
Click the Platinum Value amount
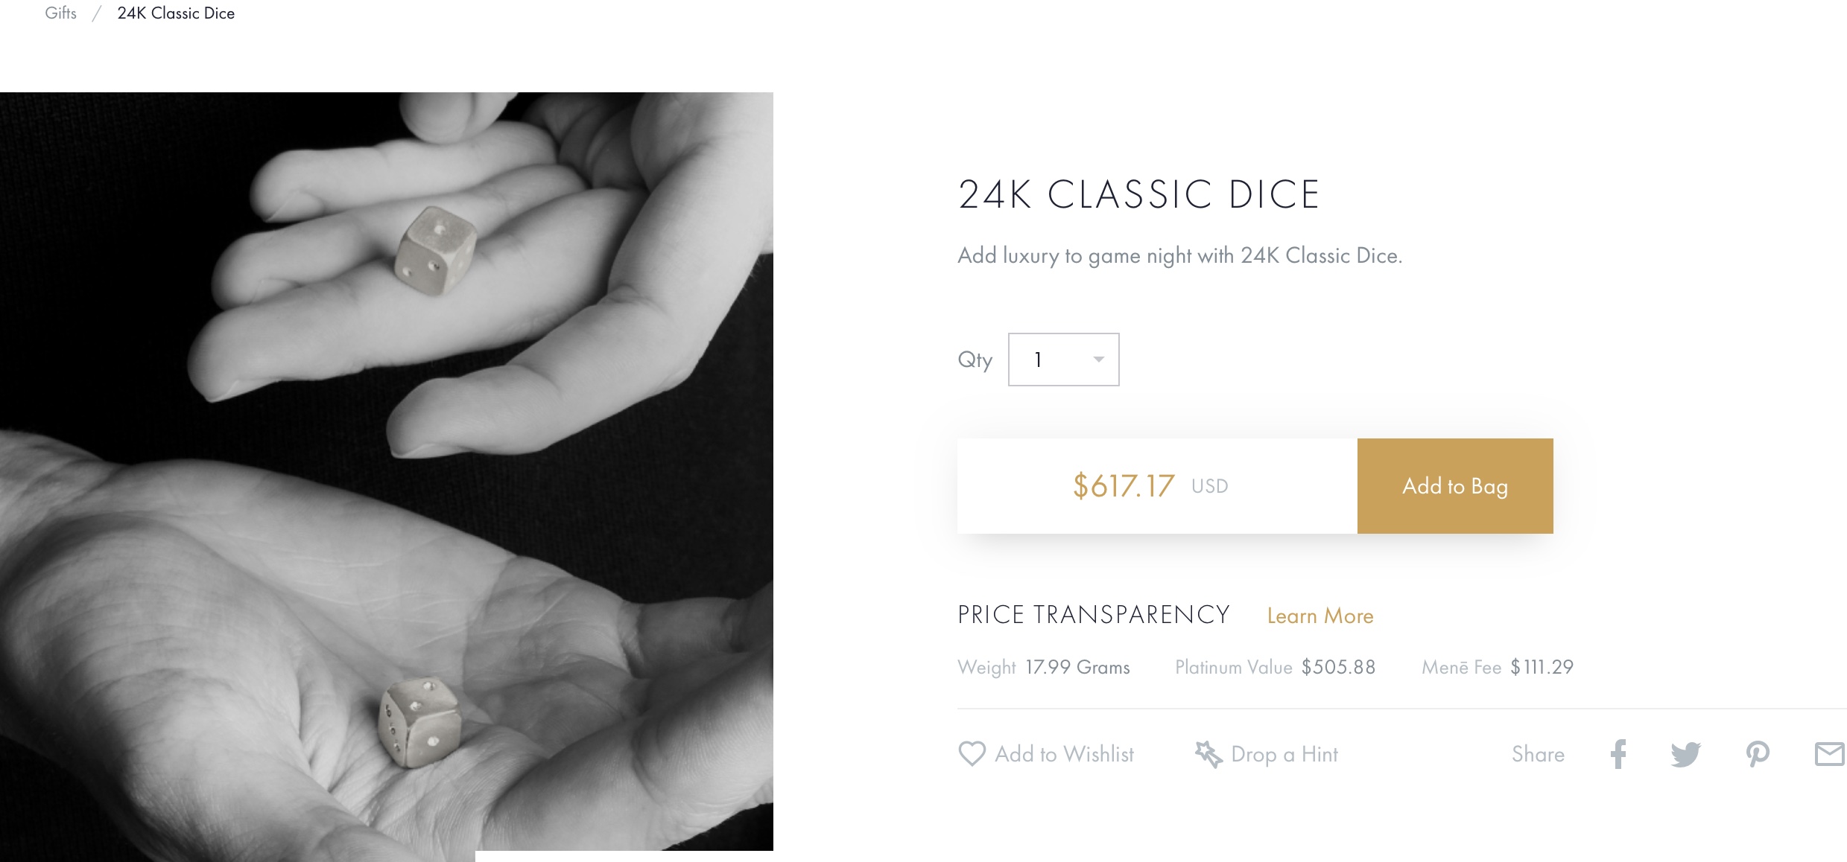tap(1338, 667)
